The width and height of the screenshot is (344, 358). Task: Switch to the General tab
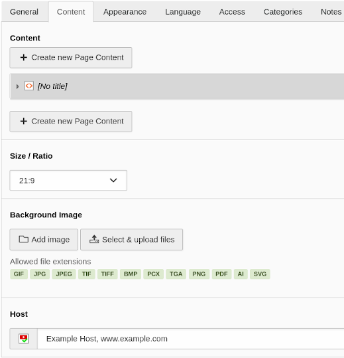[24, 12]
